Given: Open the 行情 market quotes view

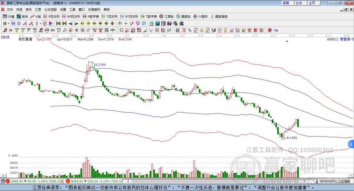Looking at the screenshot, I should tap(9, 17).
